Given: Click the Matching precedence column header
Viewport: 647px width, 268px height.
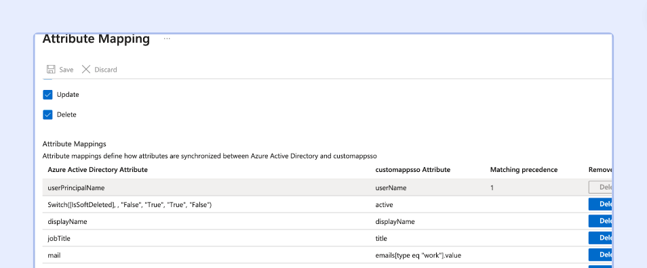Looking at the screenshot, I should pyautogui.click(x=524, y=170).
